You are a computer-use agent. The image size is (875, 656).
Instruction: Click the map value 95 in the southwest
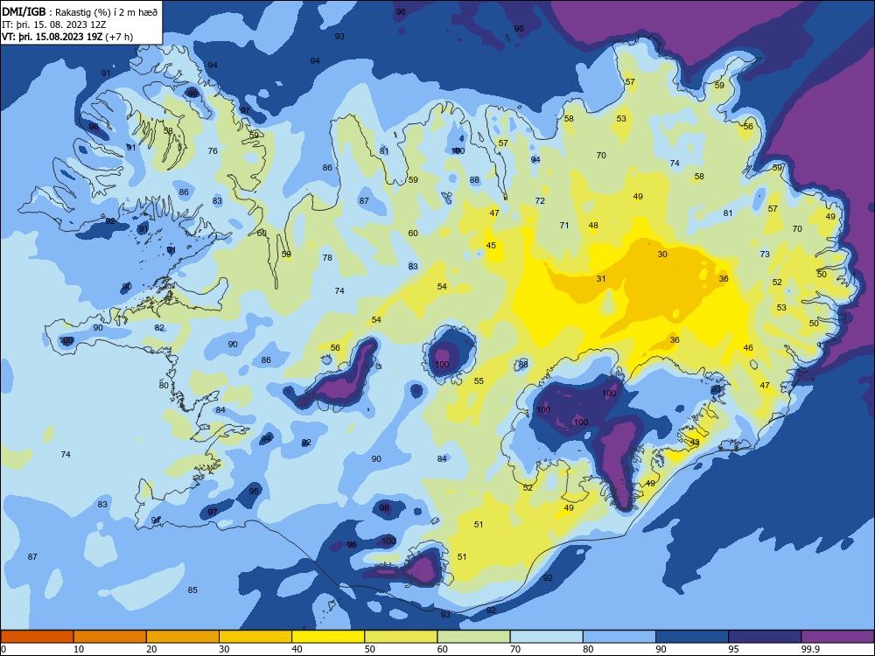click(x=254, y=492)
